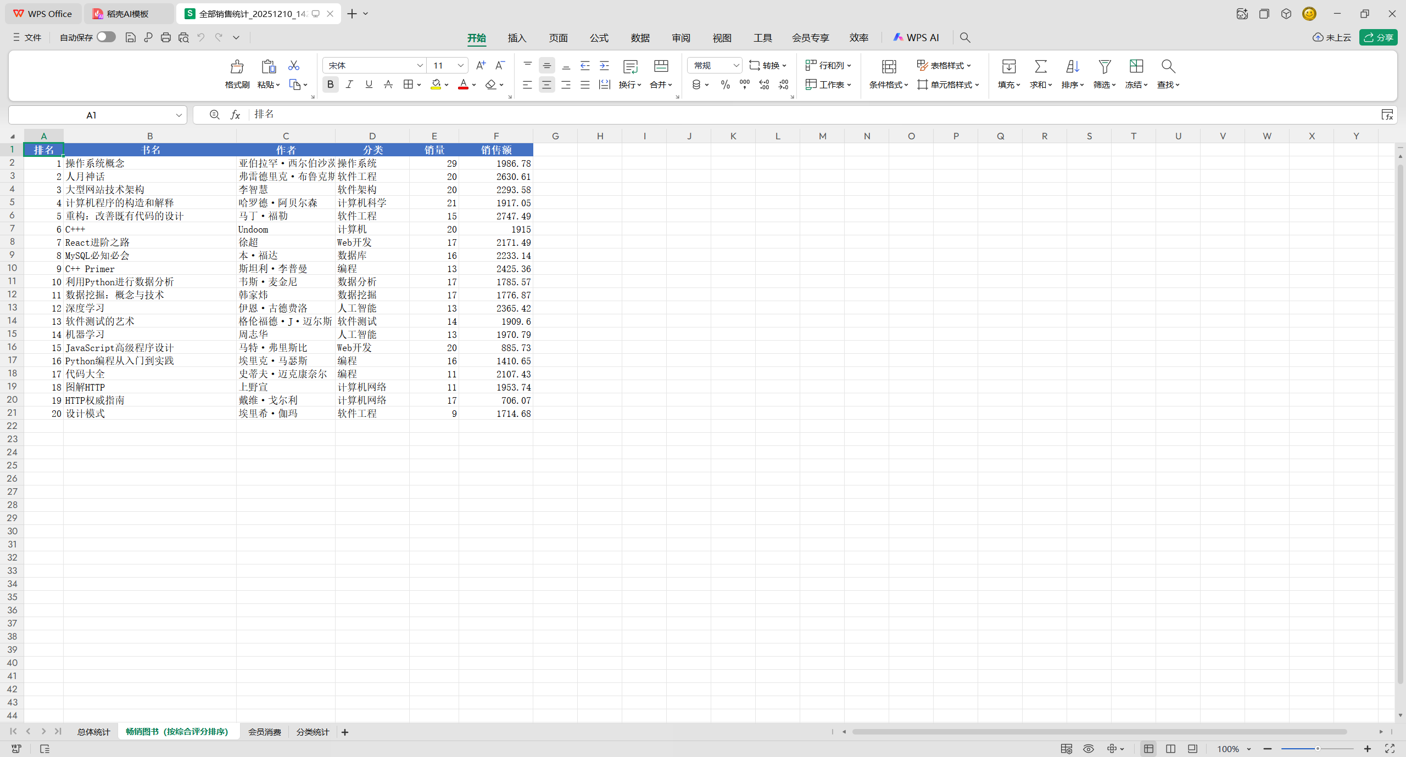The image size is (1406, 757).
Task: Click the green 分享 share button
Action: [1379, 37]
